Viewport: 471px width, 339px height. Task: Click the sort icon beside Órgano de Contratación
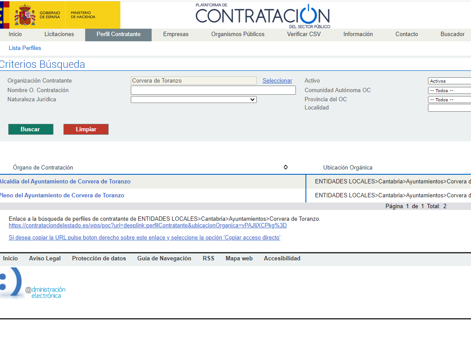pos(285,167)
